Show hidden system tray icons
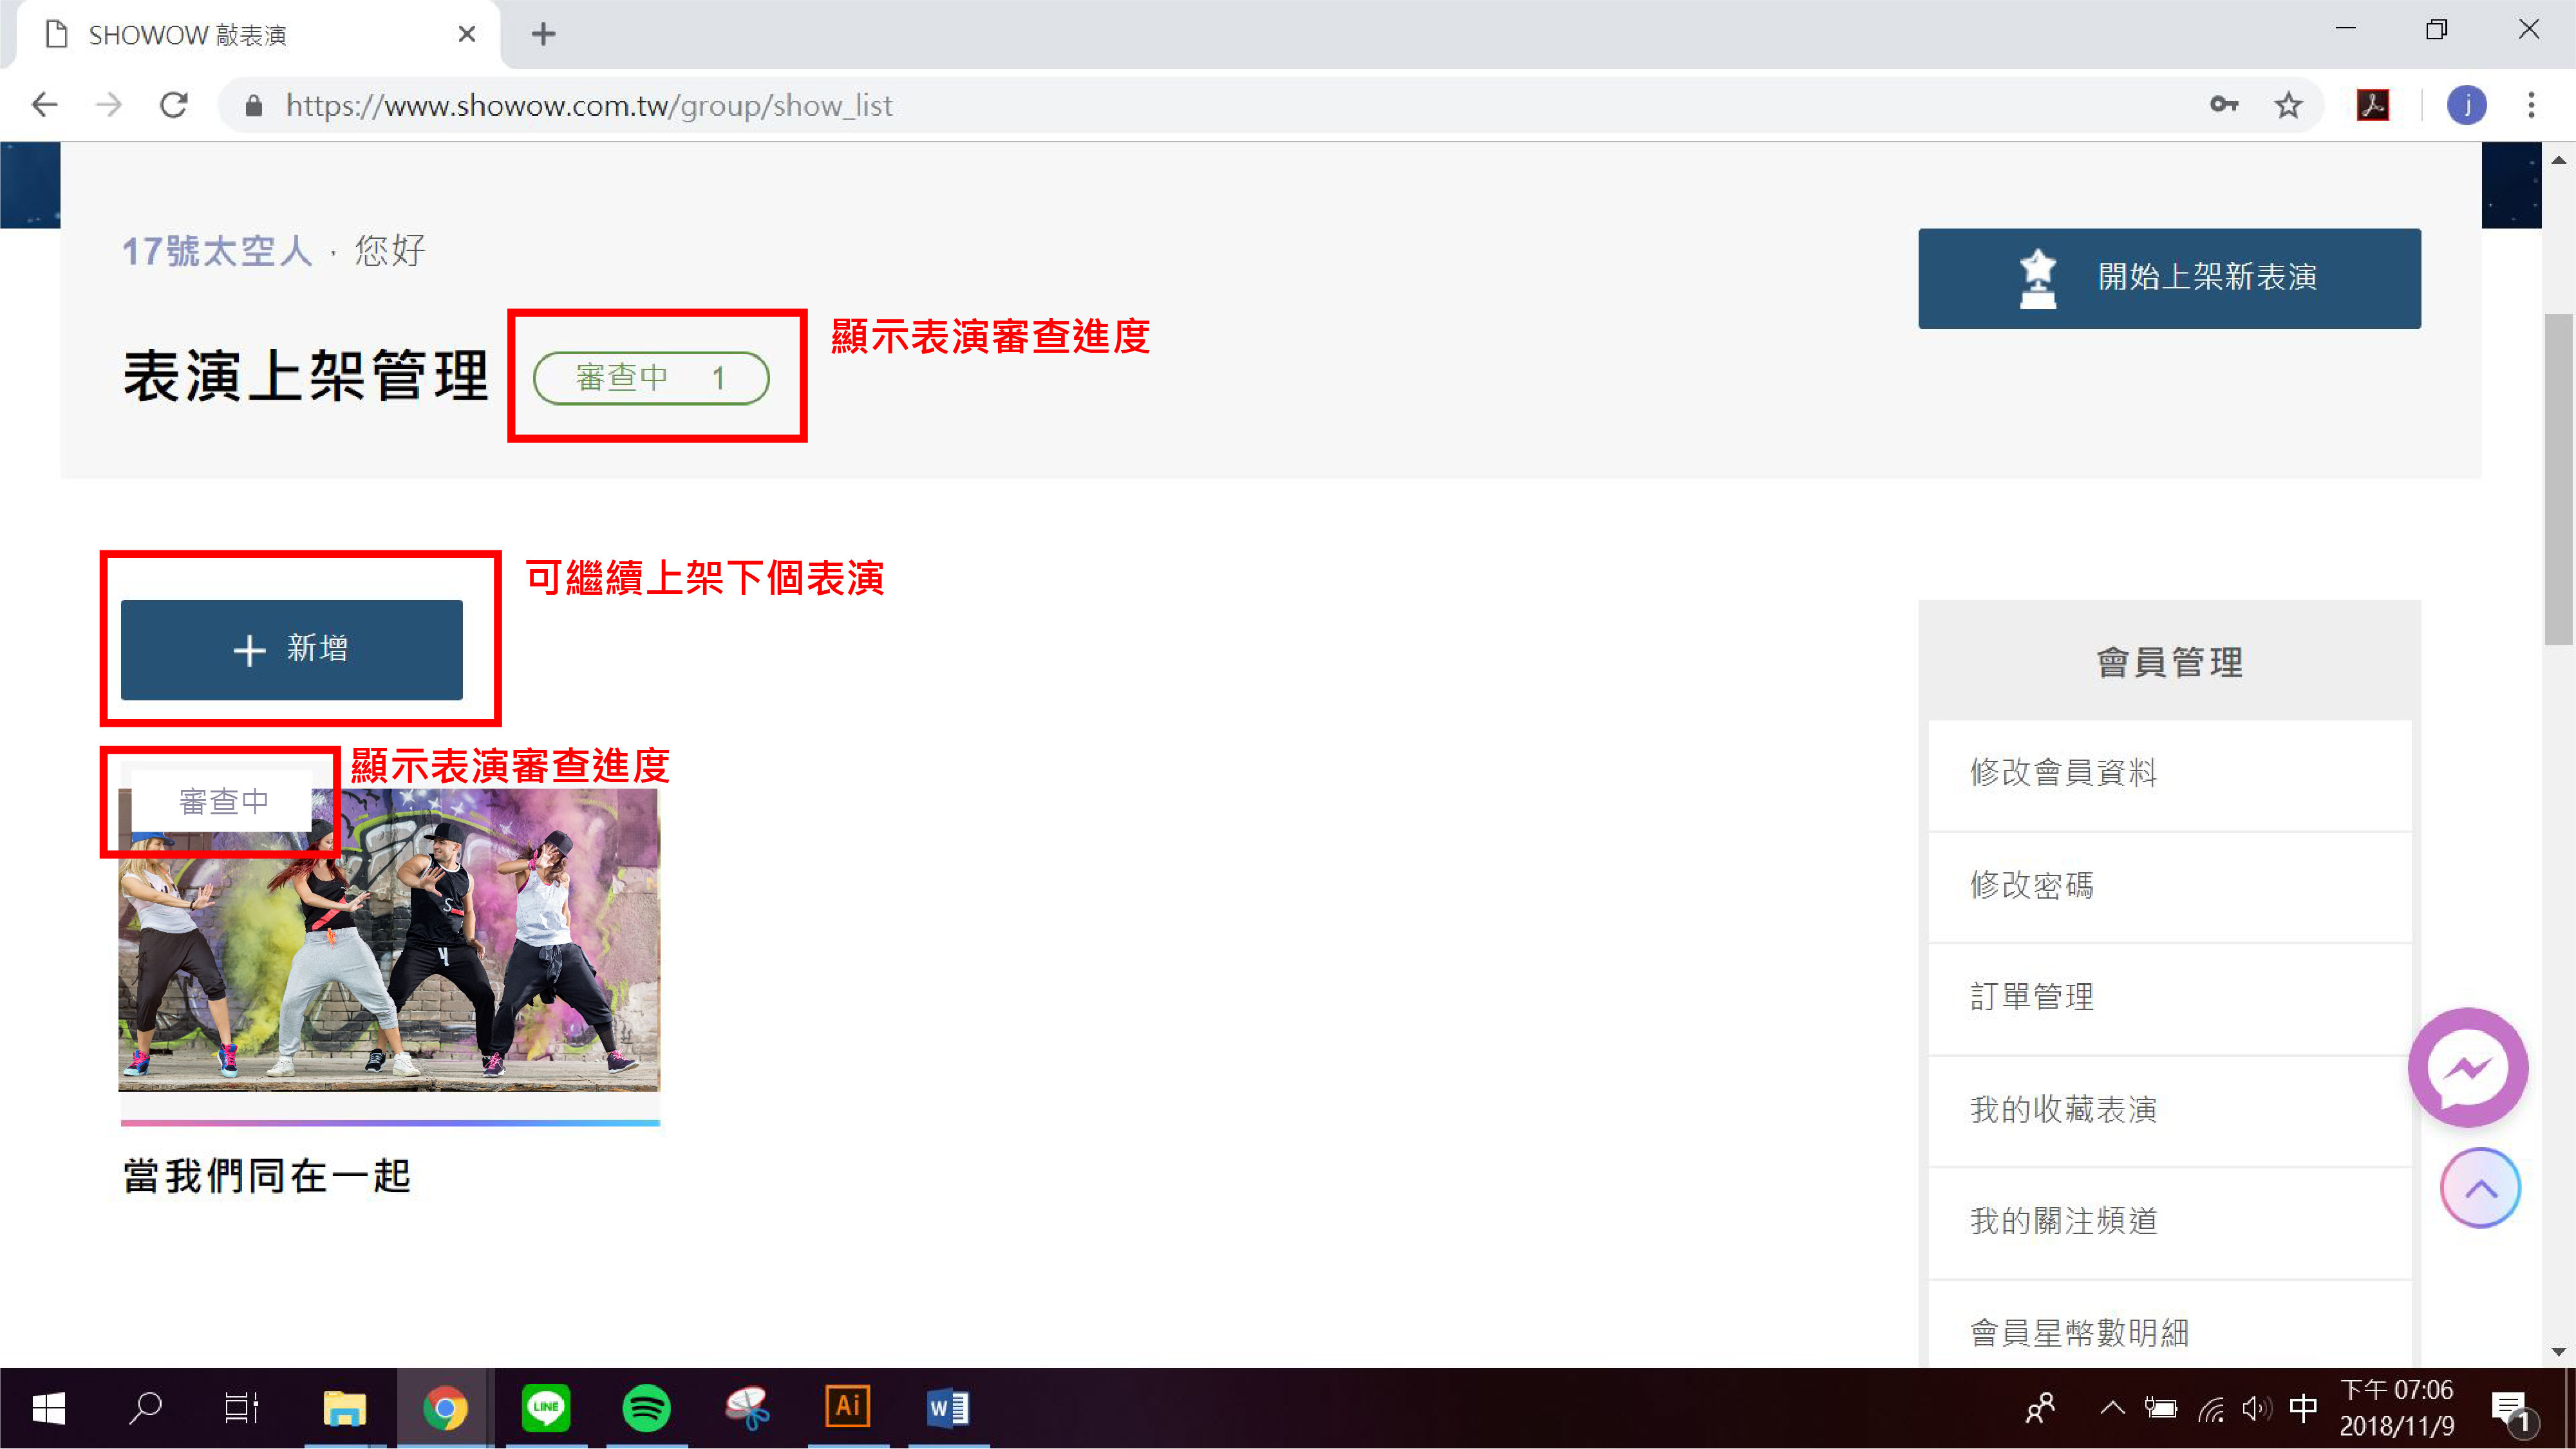 (2112, 1409)
